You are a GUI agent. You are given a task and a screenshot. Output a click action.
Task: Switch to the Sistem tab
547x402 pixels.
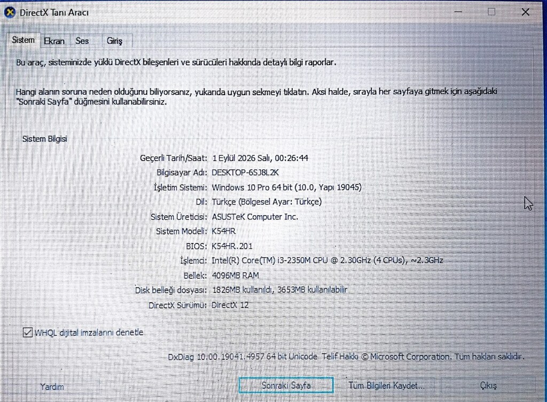[x=23, y=40]
